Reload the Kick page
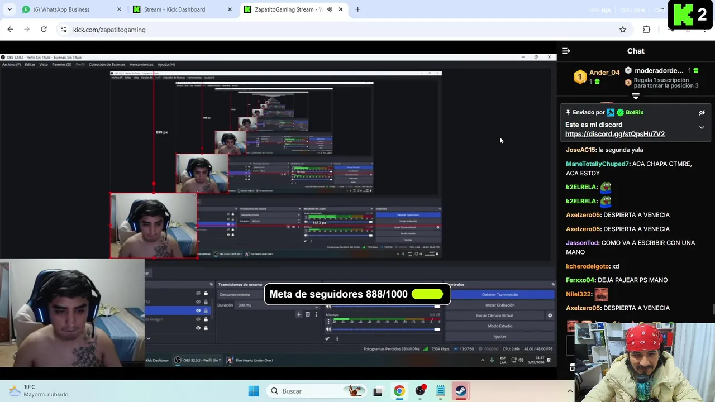The width and height of the screenshot is (715, 402). coord(44,30)
